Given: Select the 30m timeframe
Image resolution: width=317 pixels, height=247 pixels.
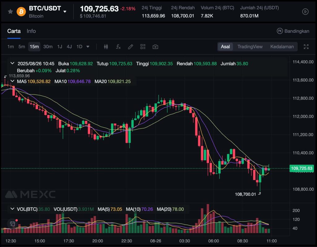Looking at the screenshot, I should click(48, 47).
